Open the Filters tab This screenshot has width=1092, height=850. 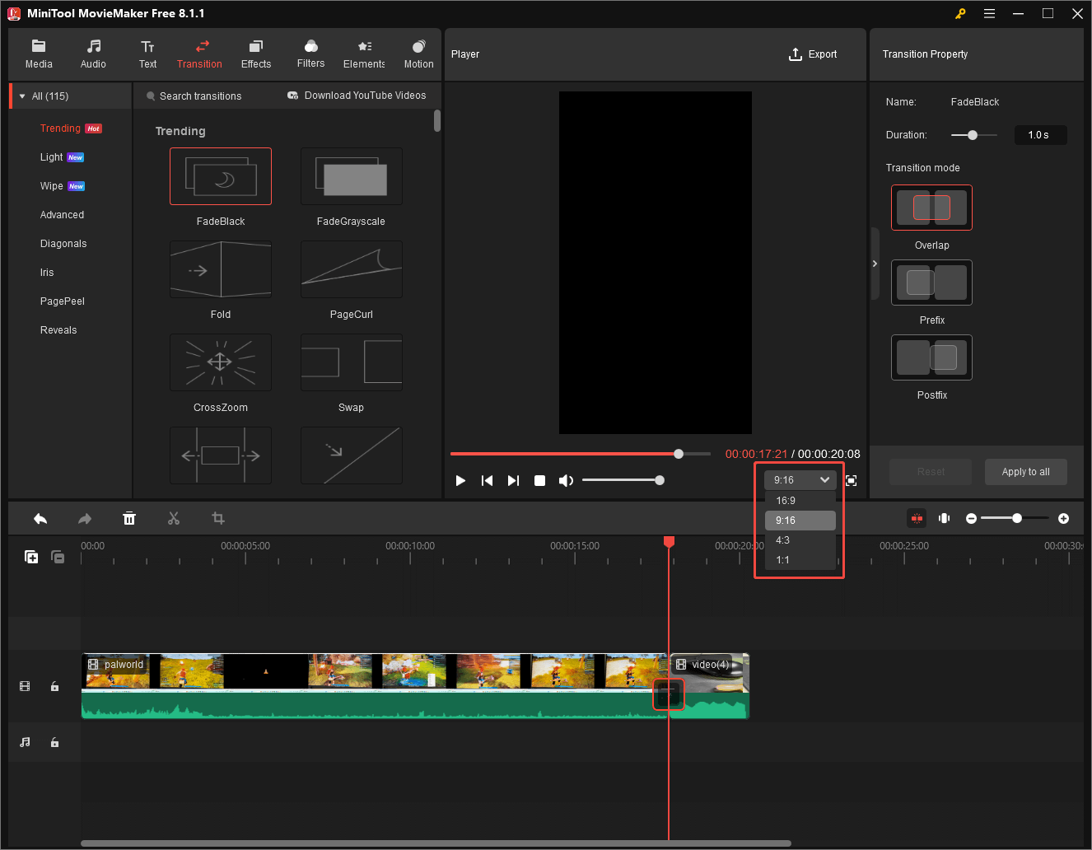click(x=310, y=54)
